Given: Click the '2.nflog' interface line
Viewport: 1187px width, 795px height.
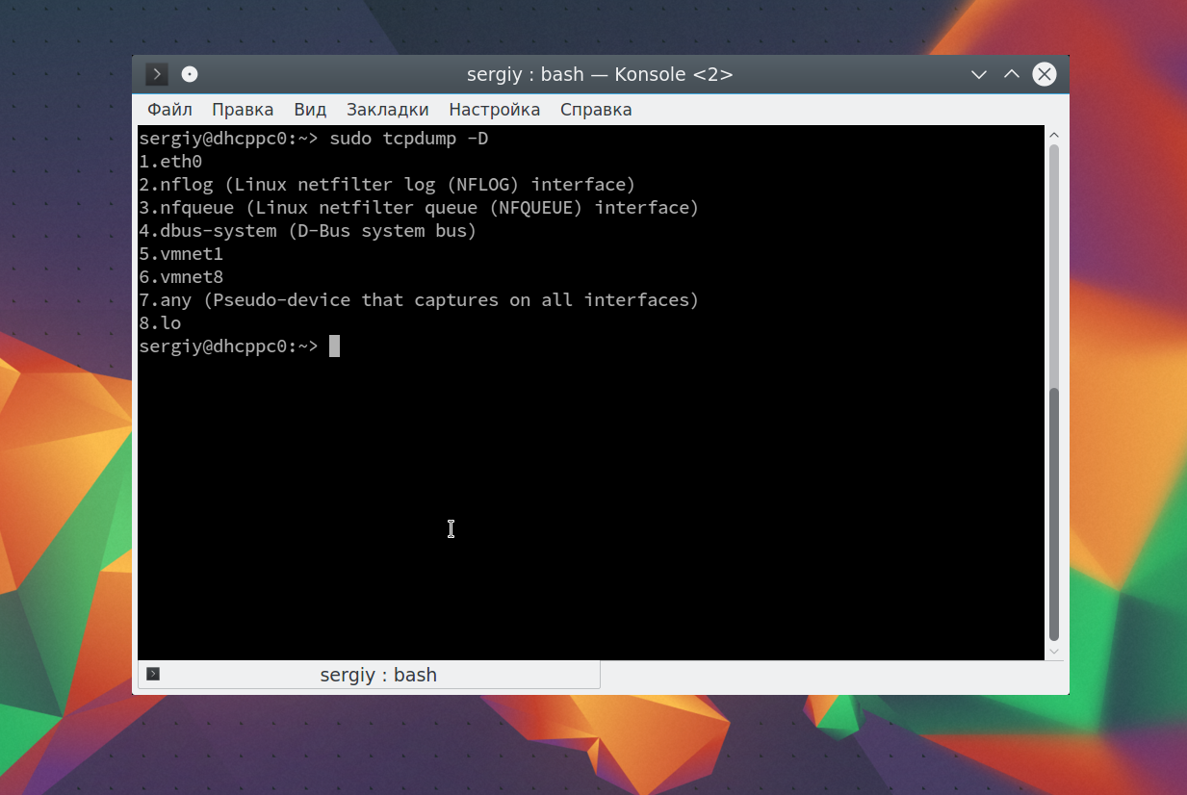Looking at the screenshot, I should [x=387, y=185].
